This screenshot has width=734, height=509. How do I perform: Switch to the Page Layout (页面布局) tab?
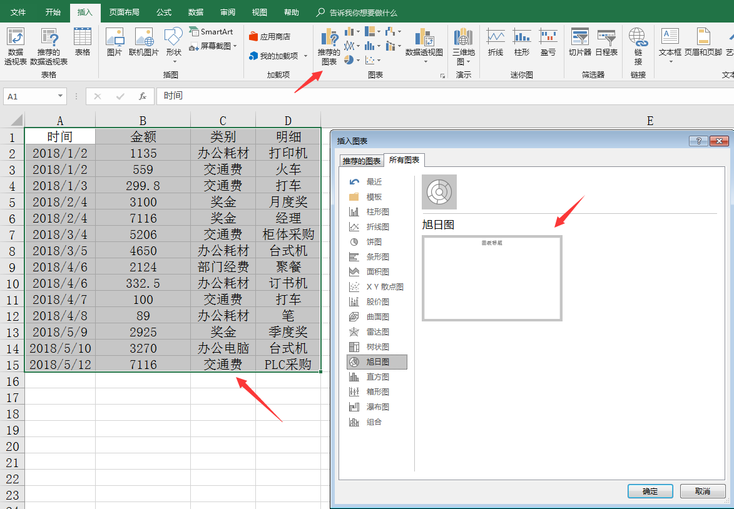pos(124,12)
